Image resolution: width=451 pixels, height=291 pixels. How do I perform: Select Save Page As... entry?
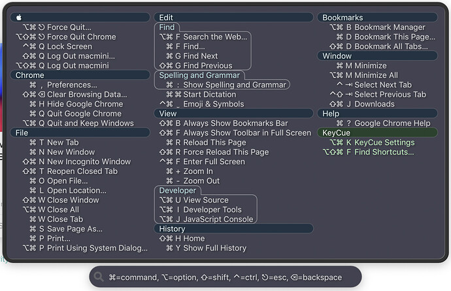click(66, 228)
